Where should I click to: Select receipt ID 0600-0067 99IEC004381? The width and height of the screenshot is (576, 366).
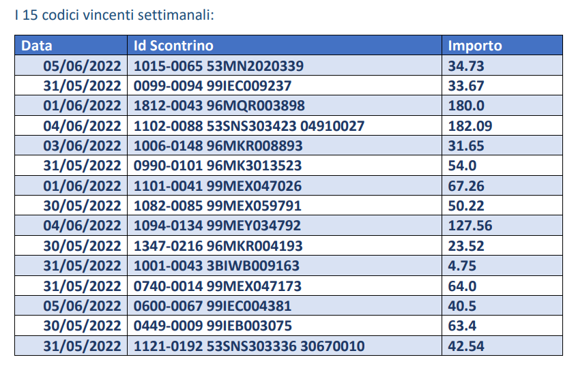(x=212, y=306)
